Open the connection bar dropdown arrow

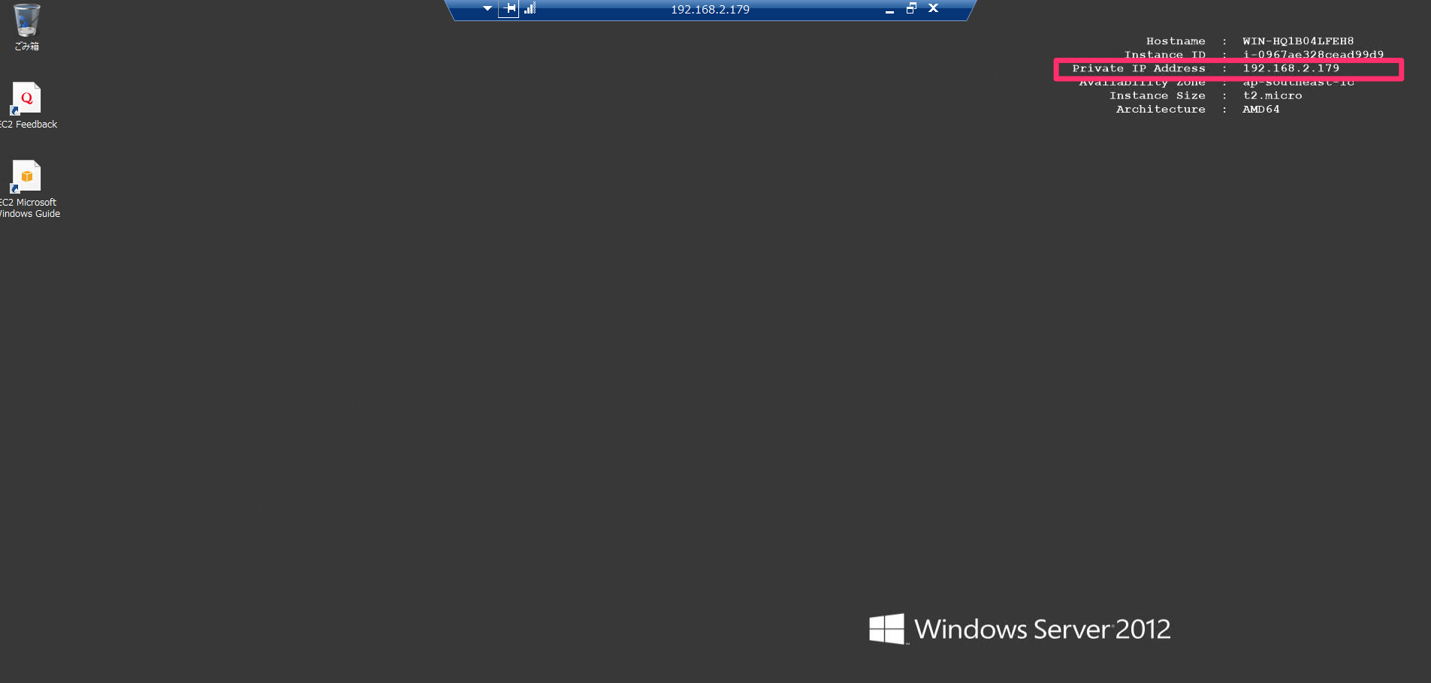coord(488,9)
